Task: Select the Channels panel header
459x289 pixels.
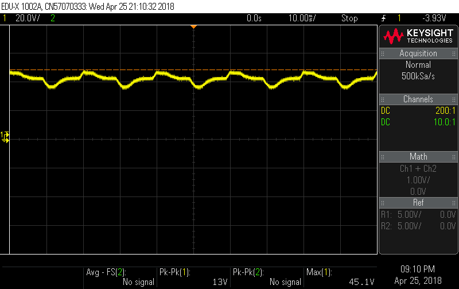Action: tap(418, 99)
